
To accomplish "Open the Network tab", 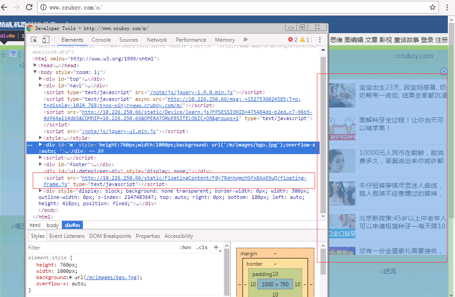I will point(157,40).
